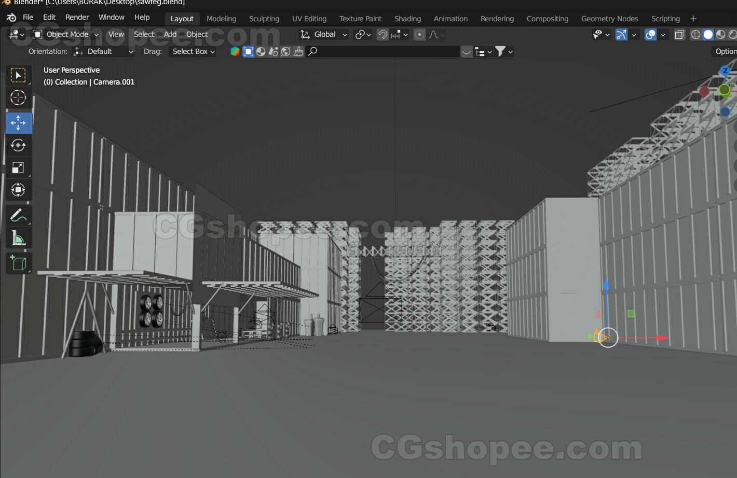The image size is (737, 478).
Task: Open the Render menu
Action: (x=77, y=17)
